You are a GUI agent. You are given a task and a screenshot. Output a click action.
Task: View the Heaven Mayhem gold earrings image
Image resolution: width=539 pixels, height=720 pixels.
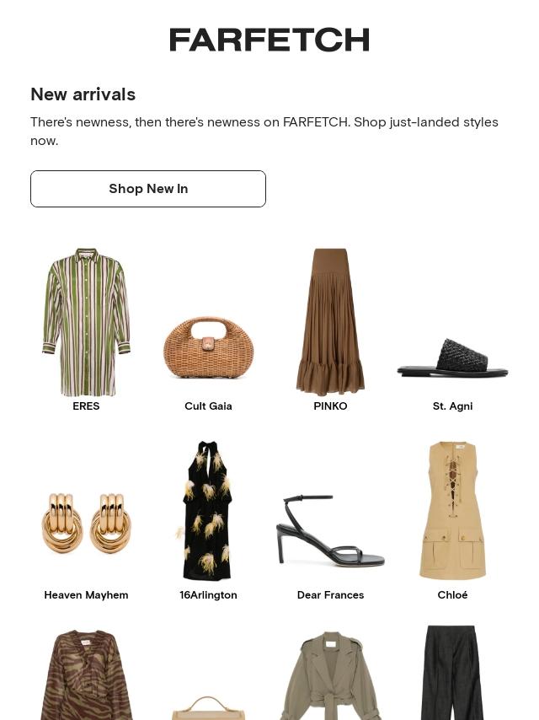(86, 524)
